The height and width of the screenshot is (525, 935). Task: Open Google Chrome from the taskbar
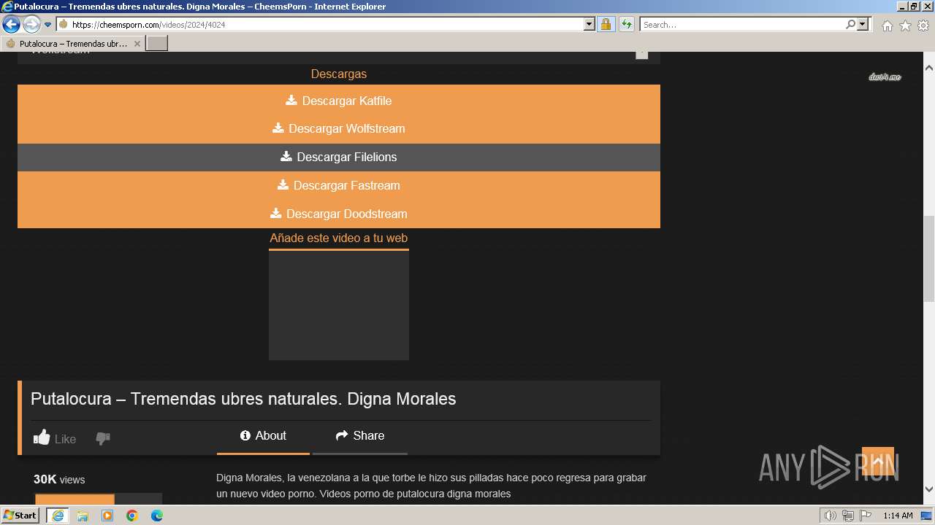point(132,516)
